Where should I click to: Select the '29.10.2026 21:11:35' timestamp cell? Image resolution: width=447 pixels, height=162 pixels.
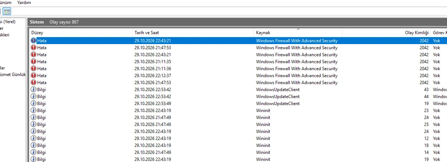pyautogui.click(x=153, y=62)
